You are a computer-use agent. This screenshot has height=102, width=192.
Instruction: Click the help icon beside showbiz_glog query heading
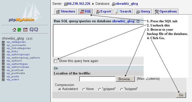coord(138,21)
